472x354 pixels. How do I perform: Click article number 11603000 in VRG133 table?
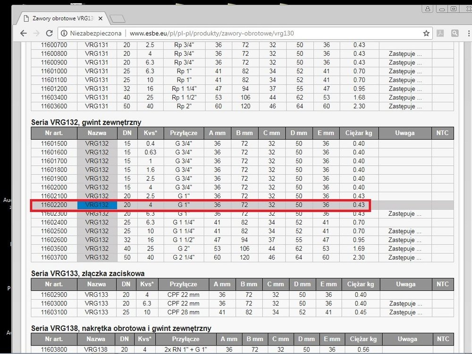[54, 303]
